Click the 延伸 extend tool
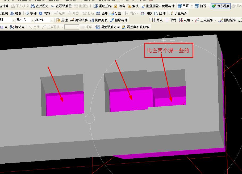This screenshot has height=174, width=242. [x=60, y=13]
